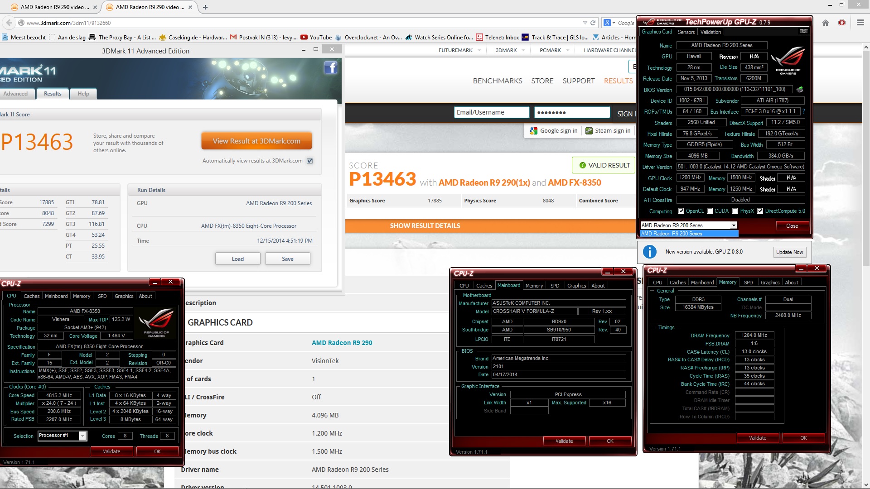Click the Bus Interface question mark icon
870x489 pixels.
[803, 111]
